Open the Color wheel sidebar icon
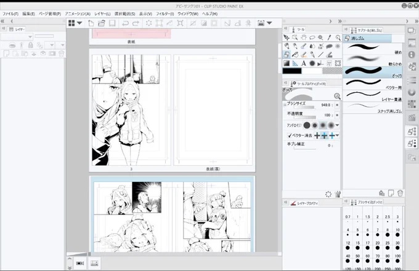 coord(412,92)
